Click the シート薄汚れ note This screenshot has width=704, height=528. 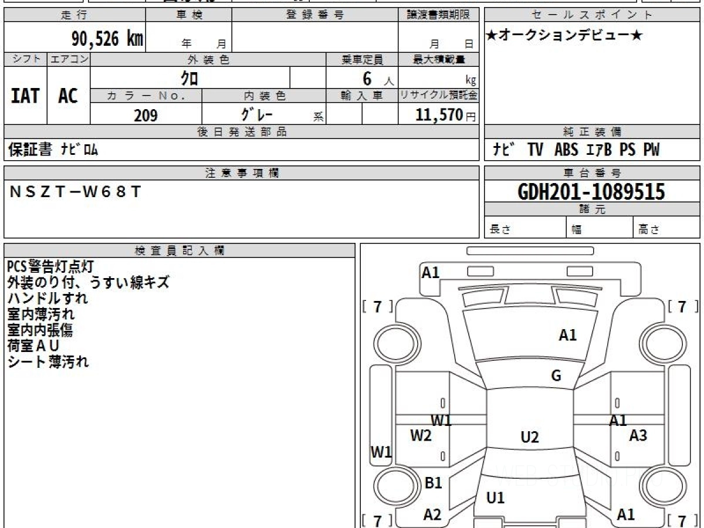coord(48,361)
